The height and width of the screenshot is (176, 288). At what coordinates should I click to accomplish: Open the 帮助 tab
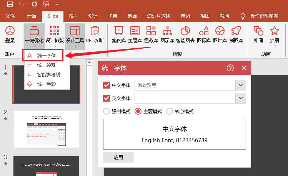(x=224, y=16)
